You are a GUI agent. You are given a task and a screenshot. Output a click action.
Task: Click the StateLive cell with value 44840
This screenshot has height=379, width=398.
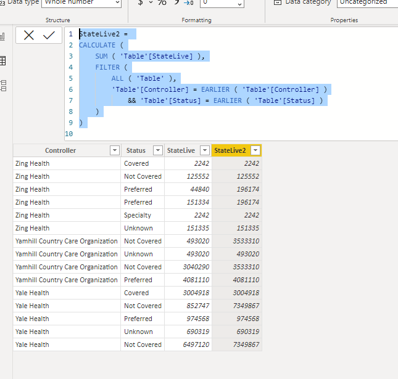click(x=188, y=189)
